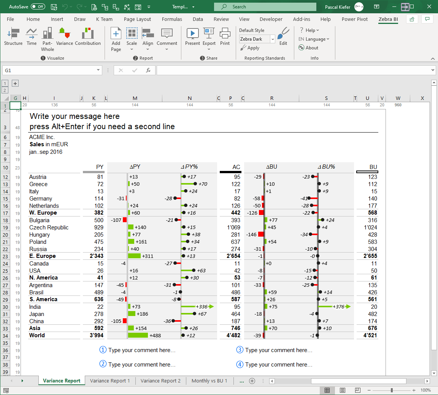Print the report via the Print icon
Screen dimensions: 438x395
(x=225, y=36)
